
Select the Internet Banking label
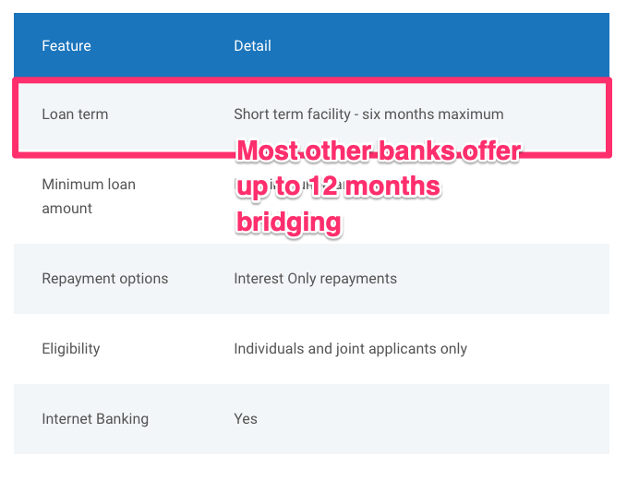95,418
